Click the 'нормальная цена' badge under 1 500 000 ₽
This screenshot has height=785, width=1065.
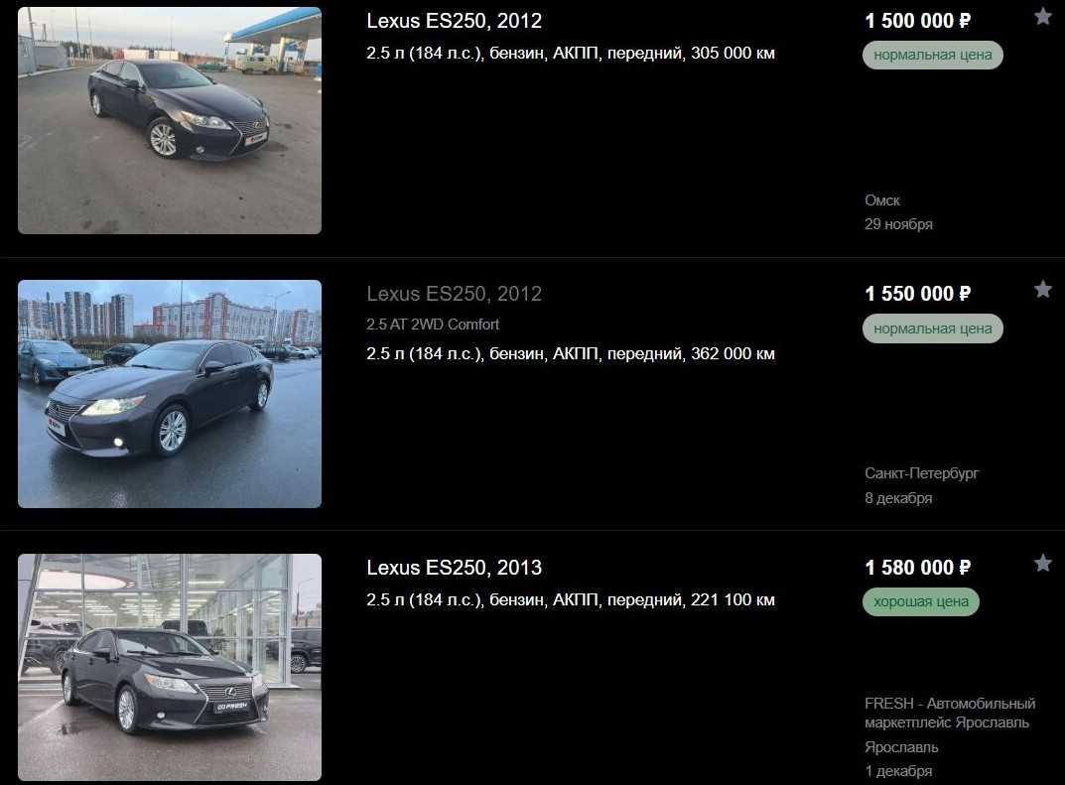[933, 55]
